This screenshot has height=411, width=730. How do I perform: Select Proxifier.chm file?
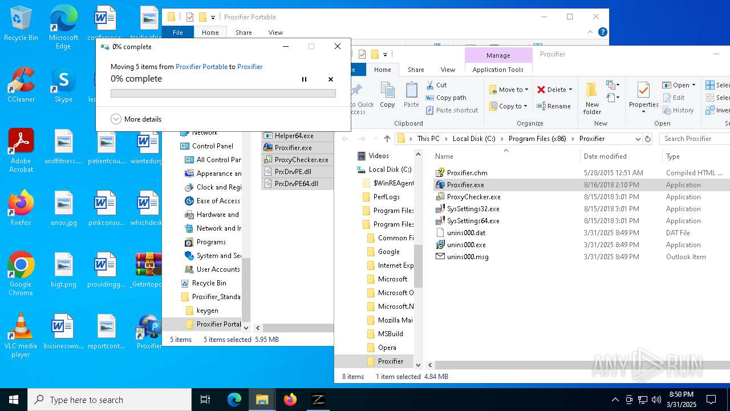point(467,173)
